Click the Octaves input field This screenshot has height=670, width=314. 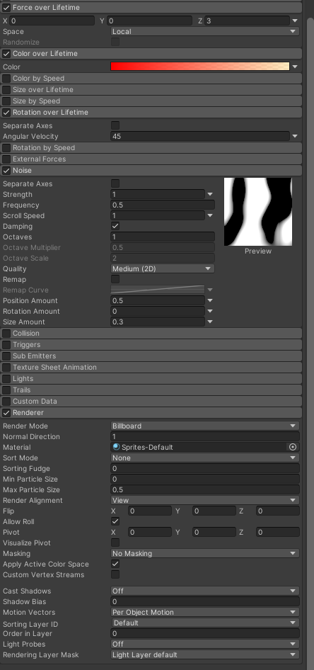163,237
